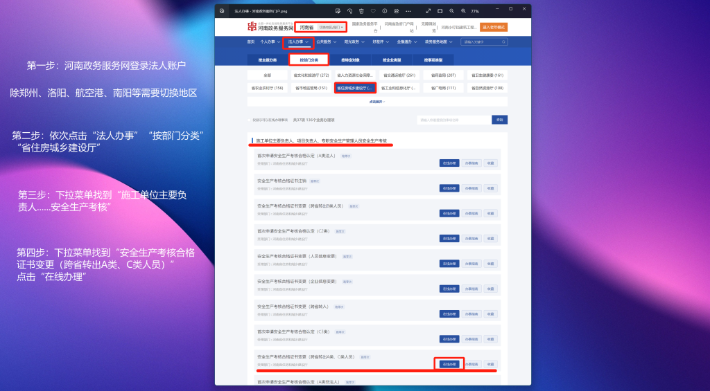Delete the image with the trash icon
Viewport: 710px width, 391px height.
pyautogui.click(x=361, y=11)
